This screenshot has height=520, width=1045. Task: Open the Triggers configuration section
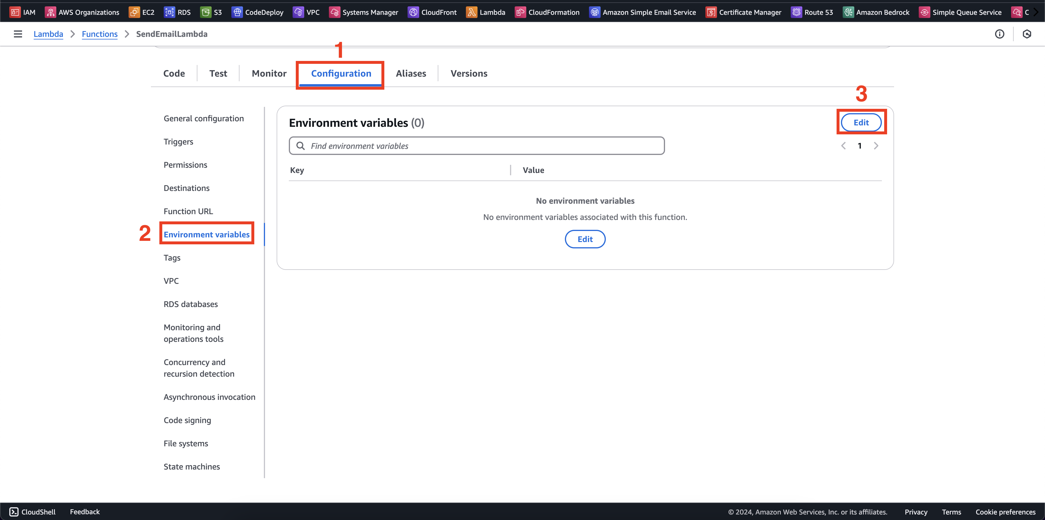(178, 141)
